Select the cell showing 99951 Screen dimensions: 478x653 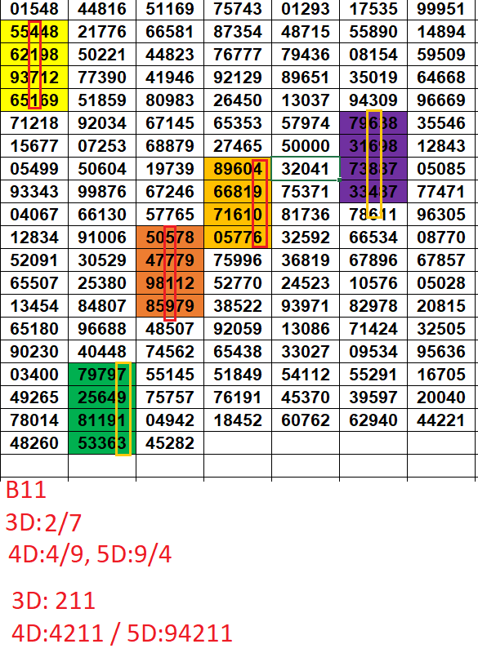coord(441,9)
